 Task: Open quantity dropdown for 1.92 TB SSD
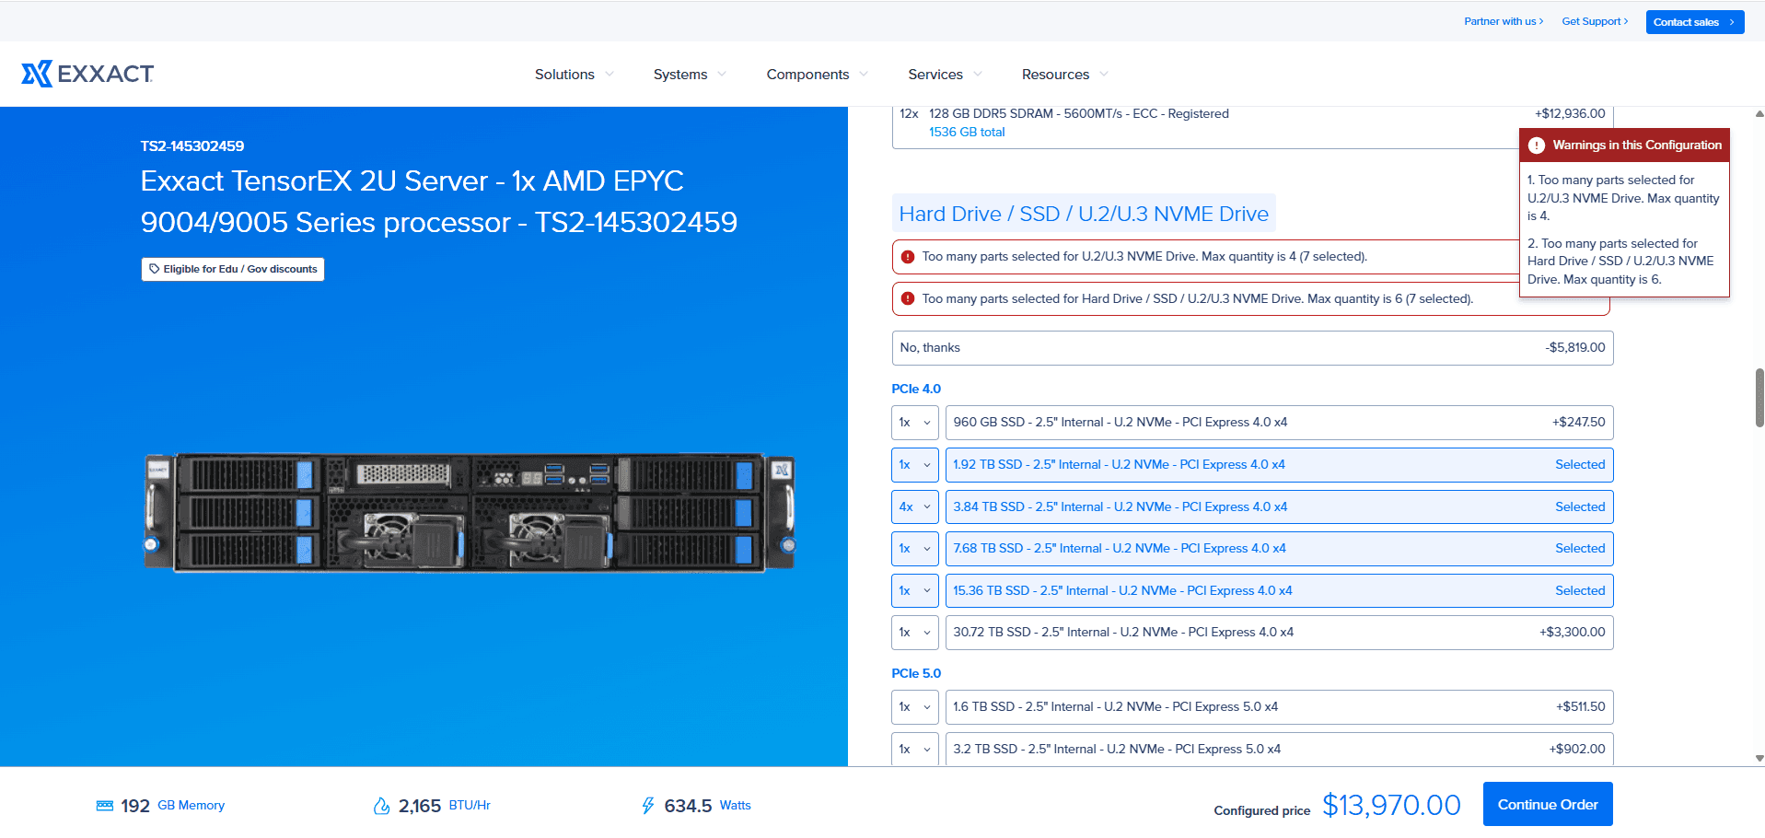tap(915, 465)
